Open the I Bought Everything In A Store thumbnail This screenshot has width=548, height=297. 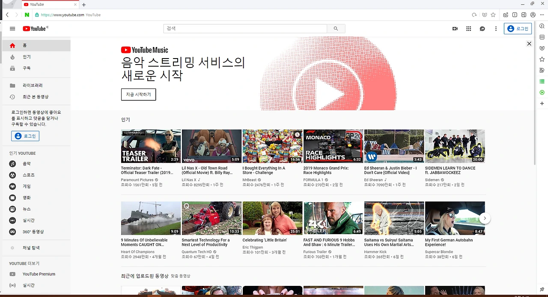click(272, 146)
